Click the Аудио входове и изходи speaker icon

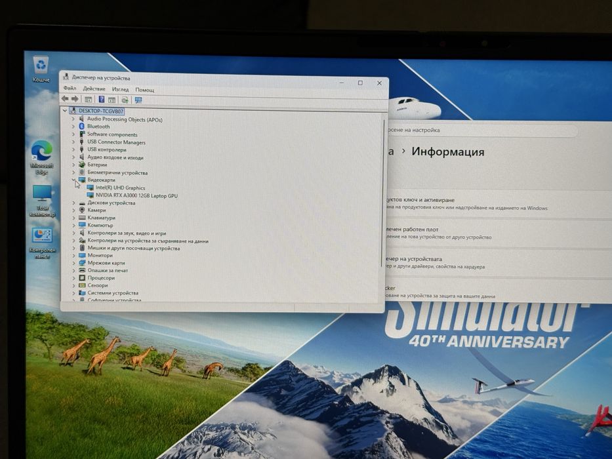click(x=81, y=157)
